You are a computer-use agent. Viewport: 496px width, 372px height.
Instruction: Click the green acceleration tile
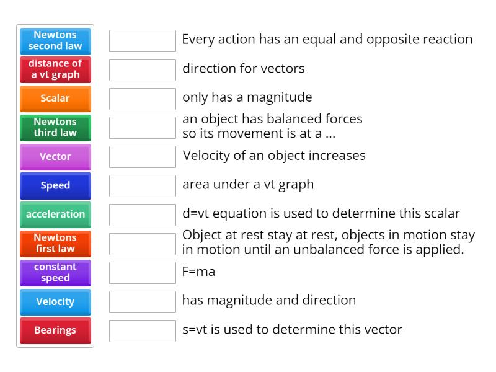click(55, 215)
